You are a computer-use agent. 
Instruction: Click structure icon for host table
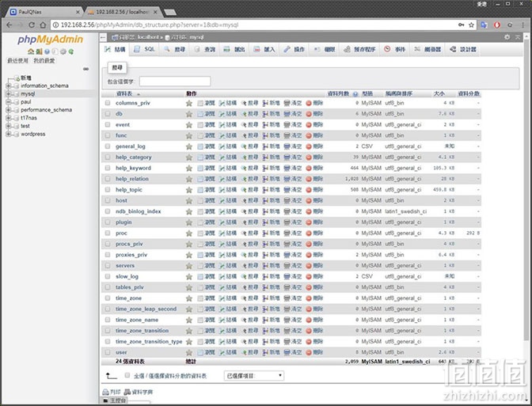[x=222, y=201]
